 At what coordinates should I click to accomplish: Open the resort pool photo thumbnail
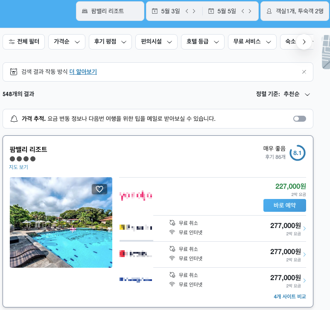(61, 222)
